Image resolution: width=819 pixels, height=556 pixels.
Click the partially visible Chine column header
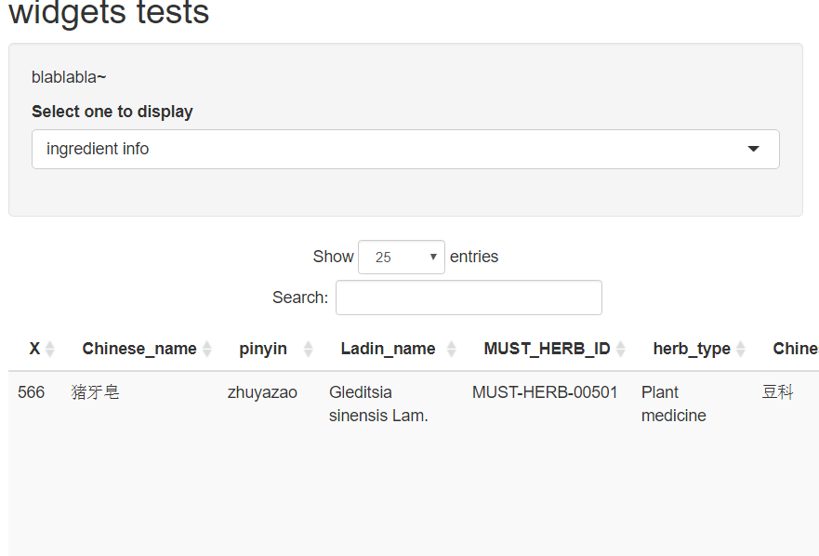coord(795,349)
